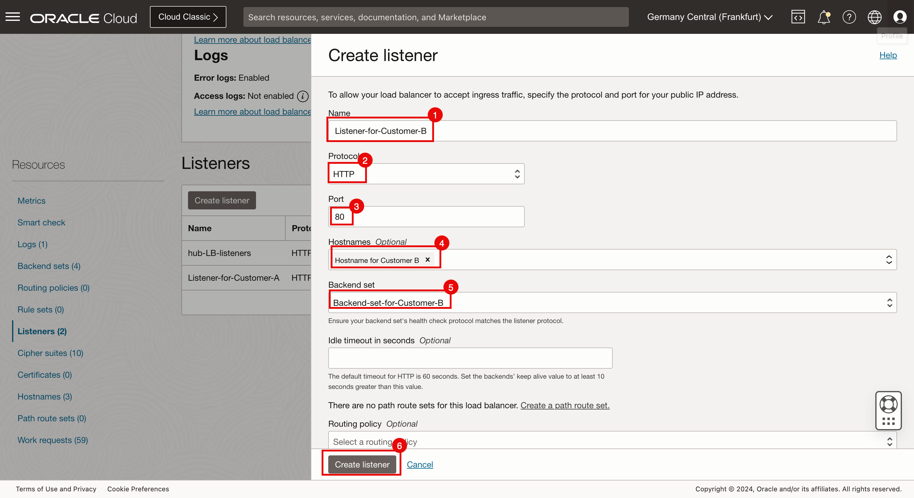Click the Idle timeout in seconds field

tap(470, 358)
